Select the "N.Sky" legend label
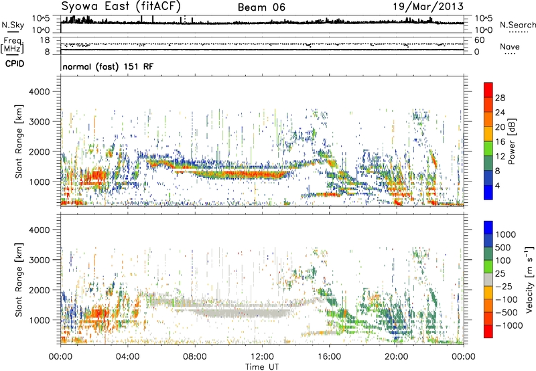Image resolution: width=536 pixels, height=371 pixels. point(13,25)
